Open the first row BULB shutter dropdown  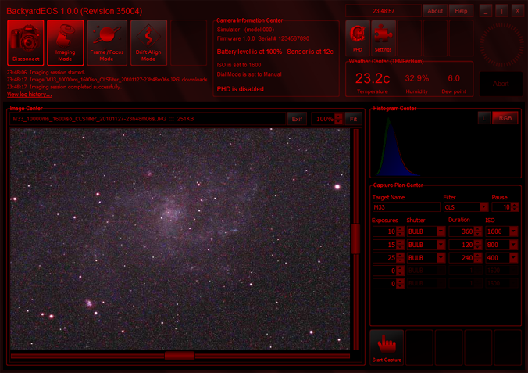point(441,231)
